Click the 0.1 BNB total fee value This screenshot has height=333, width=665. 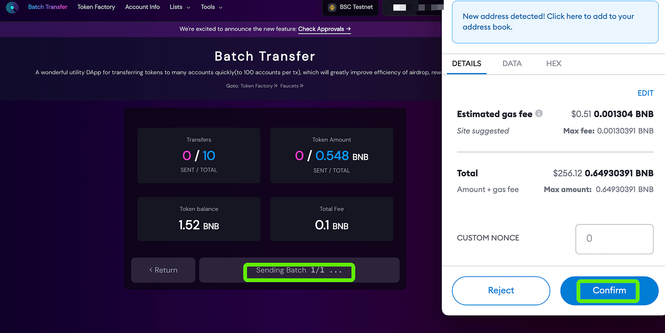pyautogui.click(x=332, y=225)
